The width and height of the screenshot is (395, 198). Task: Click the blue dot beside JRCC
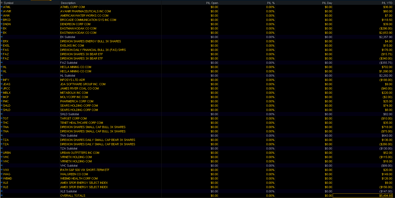click(x=2, y=88)
